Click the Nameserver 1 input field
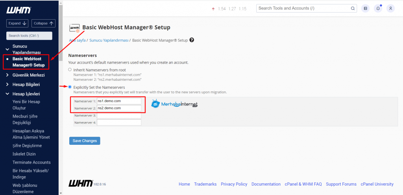Screen dimensions: 403x195 tap(119, 101)
